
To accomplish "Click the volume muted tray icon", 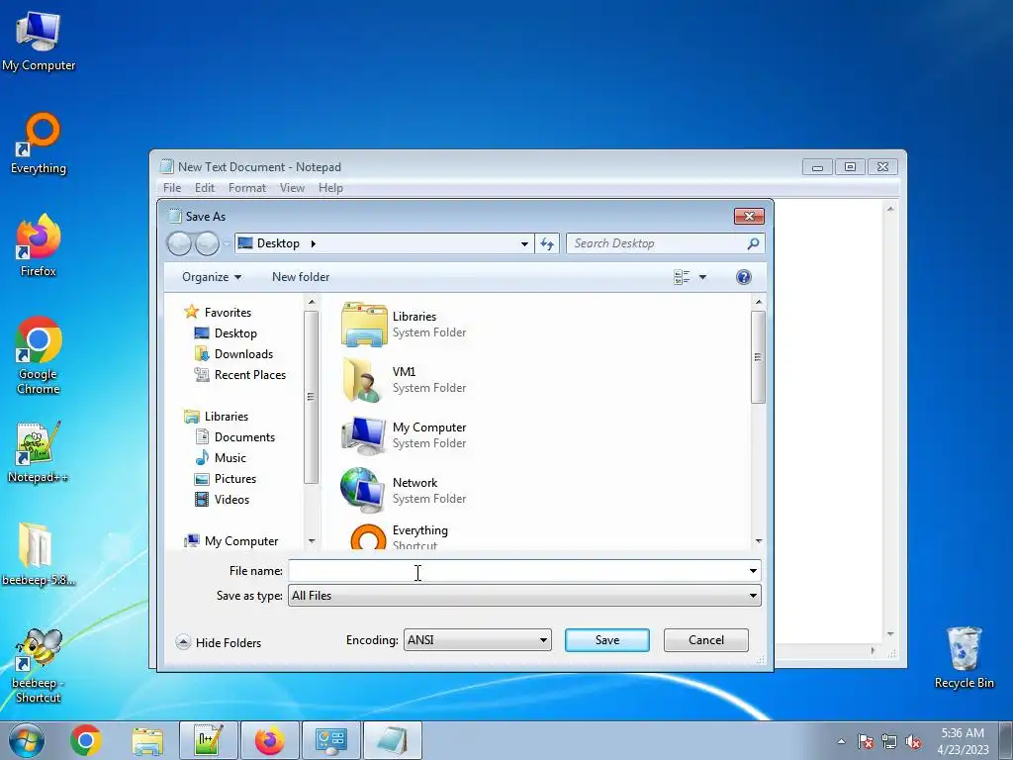I will pos(913,742).
